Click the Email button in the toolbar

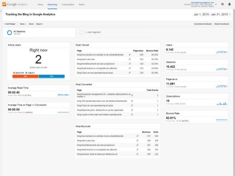point(31,24)
